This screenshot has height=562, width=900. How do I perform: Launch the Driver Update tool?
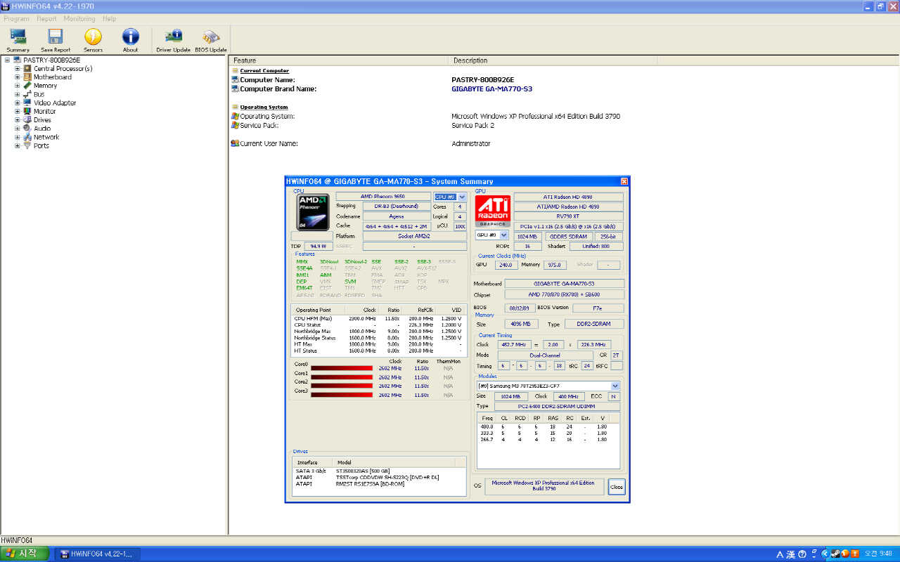173,40
